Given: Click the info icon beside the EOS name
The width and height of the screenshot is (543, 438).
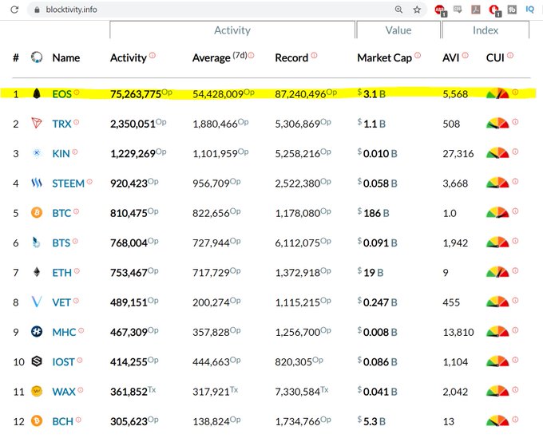Looking at the screenshot, I should tap(77, 92).
